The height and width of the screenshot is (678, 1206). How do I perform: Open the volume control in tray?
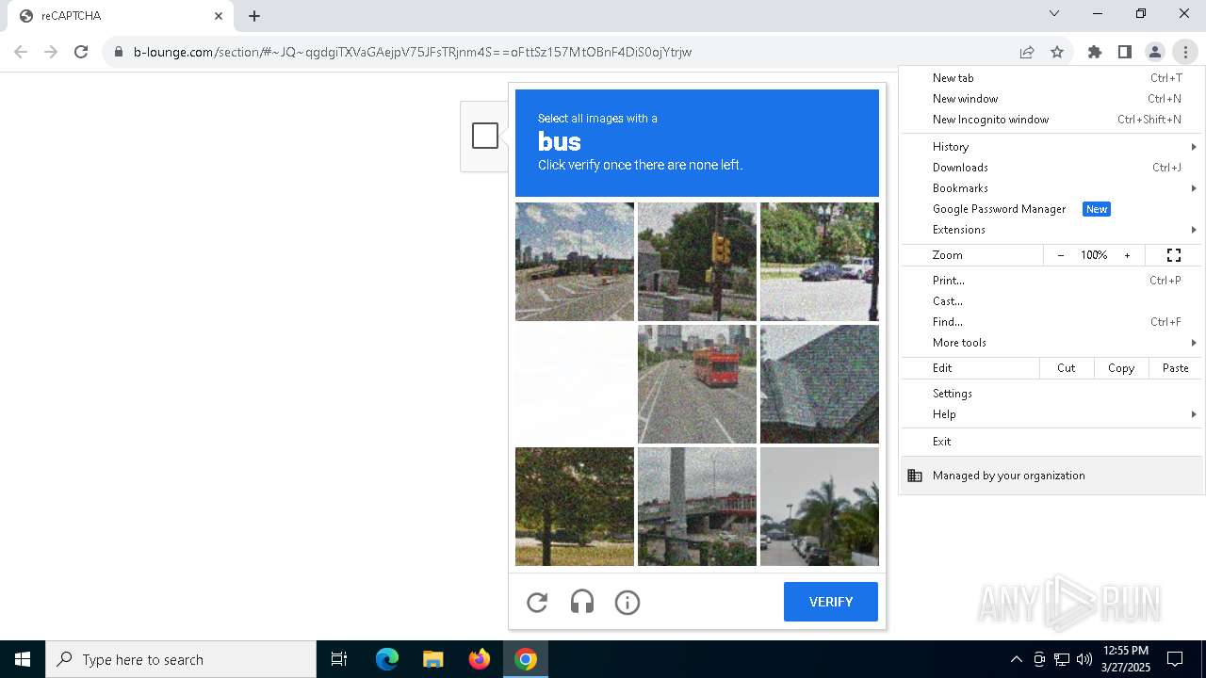point(1084,659)
